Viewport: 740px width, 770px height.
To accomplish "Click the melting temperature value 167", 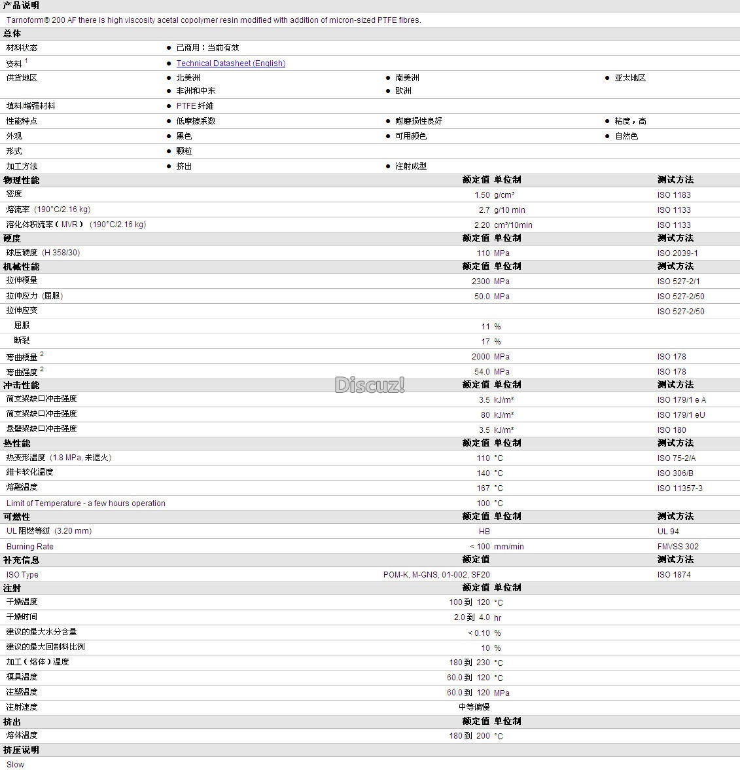I will [483, 488].
